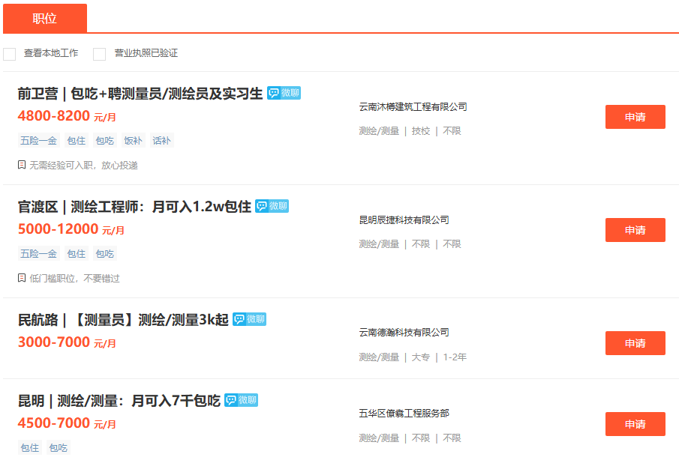Screen dimensions: 679x472
Task: Apply to 五华区僚森工程服务部 job with 申请
Action: point(635,424)
